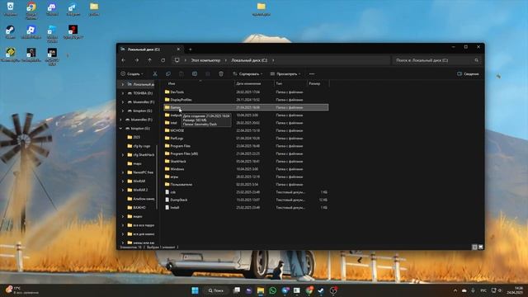Open the red question mark desktop shortcut
Image resolution: width=528 pixels, height=297 pixels.
pyautogui.click(x=73, y=32)
